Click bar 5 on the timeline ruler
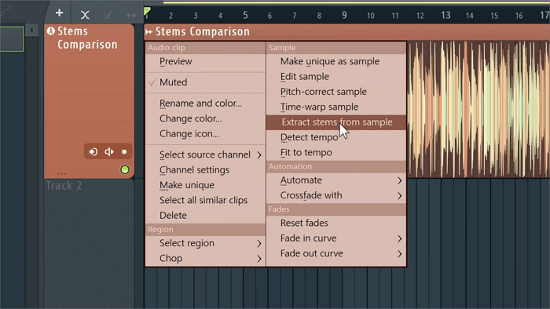550x309 pixels. click(245, 15)
